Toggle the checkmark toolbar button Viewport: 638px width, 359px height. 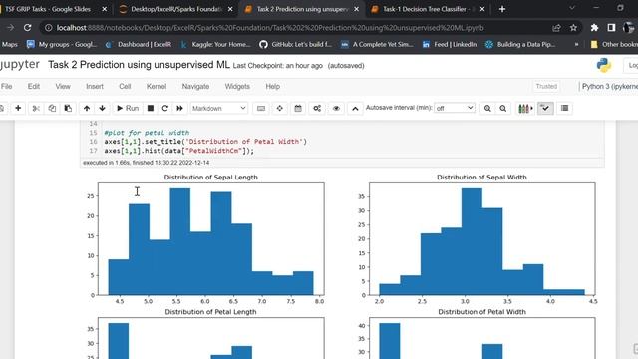pos(545,108)
